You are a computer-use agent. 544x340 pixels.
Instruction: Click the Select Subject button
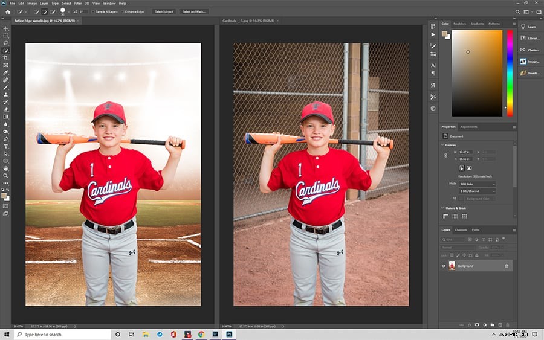coord(164,12)
